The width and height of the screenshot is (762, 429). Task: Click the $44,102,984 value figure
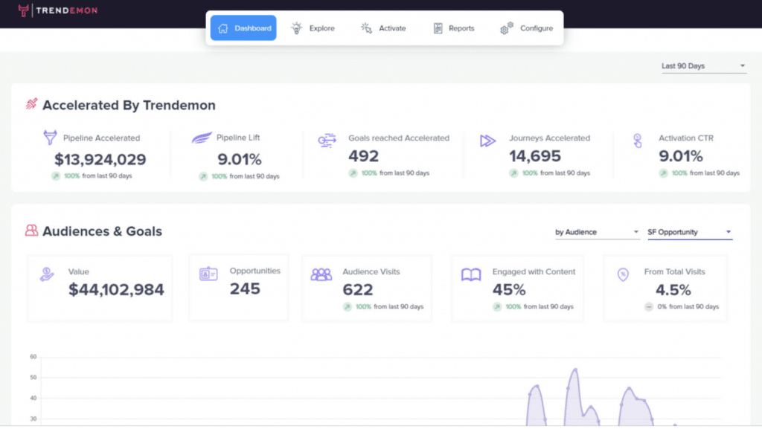click(x=116, y=290)
